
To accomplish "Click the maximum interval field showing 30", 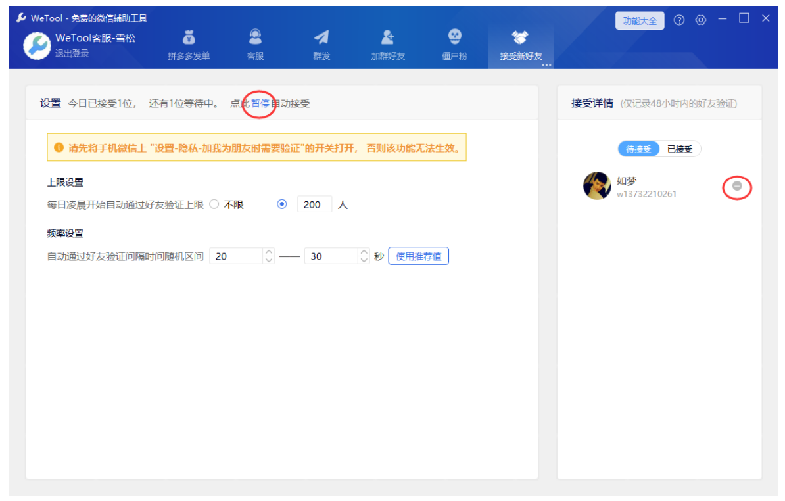I will pos(331,256).
